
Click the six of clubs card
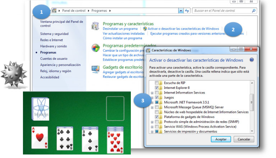pyautogui.click(x=65, y=139)
